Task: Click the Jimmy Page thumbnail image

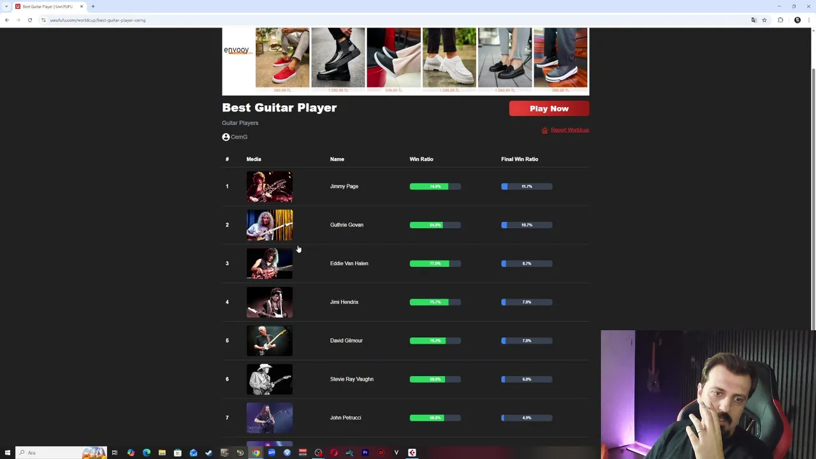Action: [270, 186]
